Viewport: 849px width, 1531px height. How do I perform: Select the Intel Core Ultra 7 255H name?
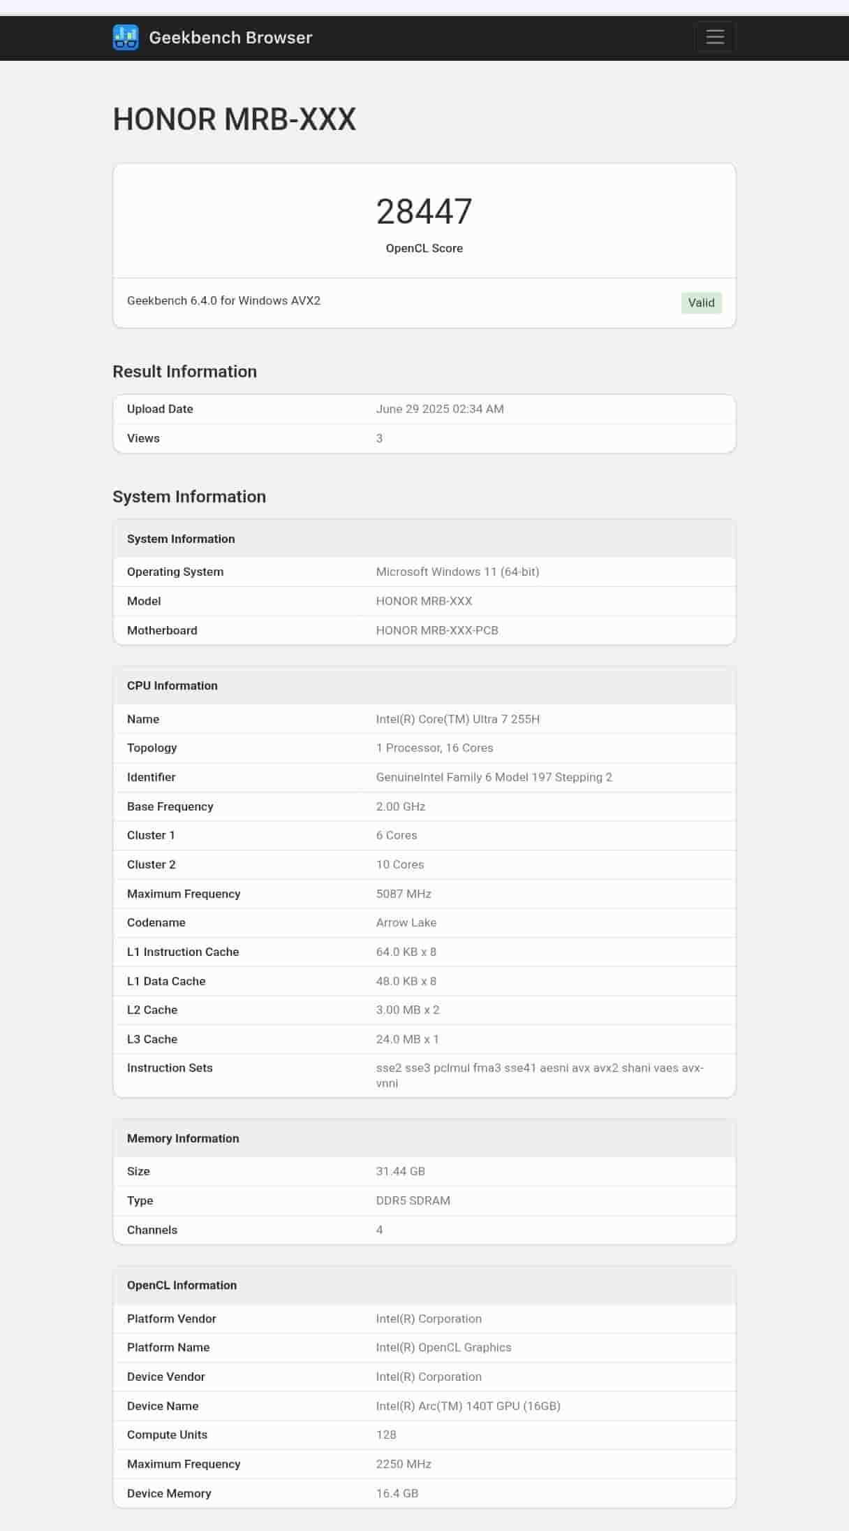(457, 719)
